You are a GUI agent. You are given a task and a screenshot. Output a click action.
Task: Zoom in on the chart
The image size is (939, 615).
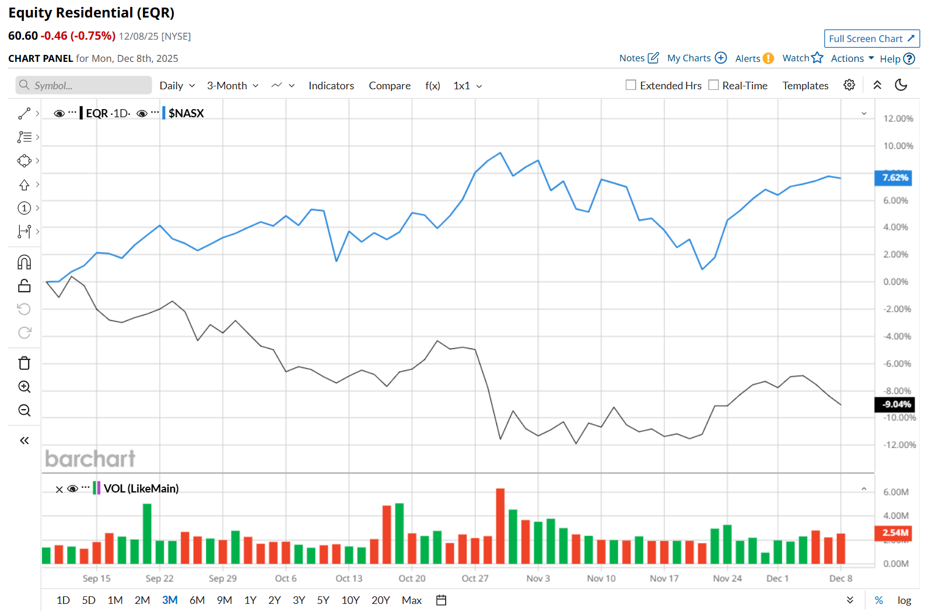(x=24, y=387)
